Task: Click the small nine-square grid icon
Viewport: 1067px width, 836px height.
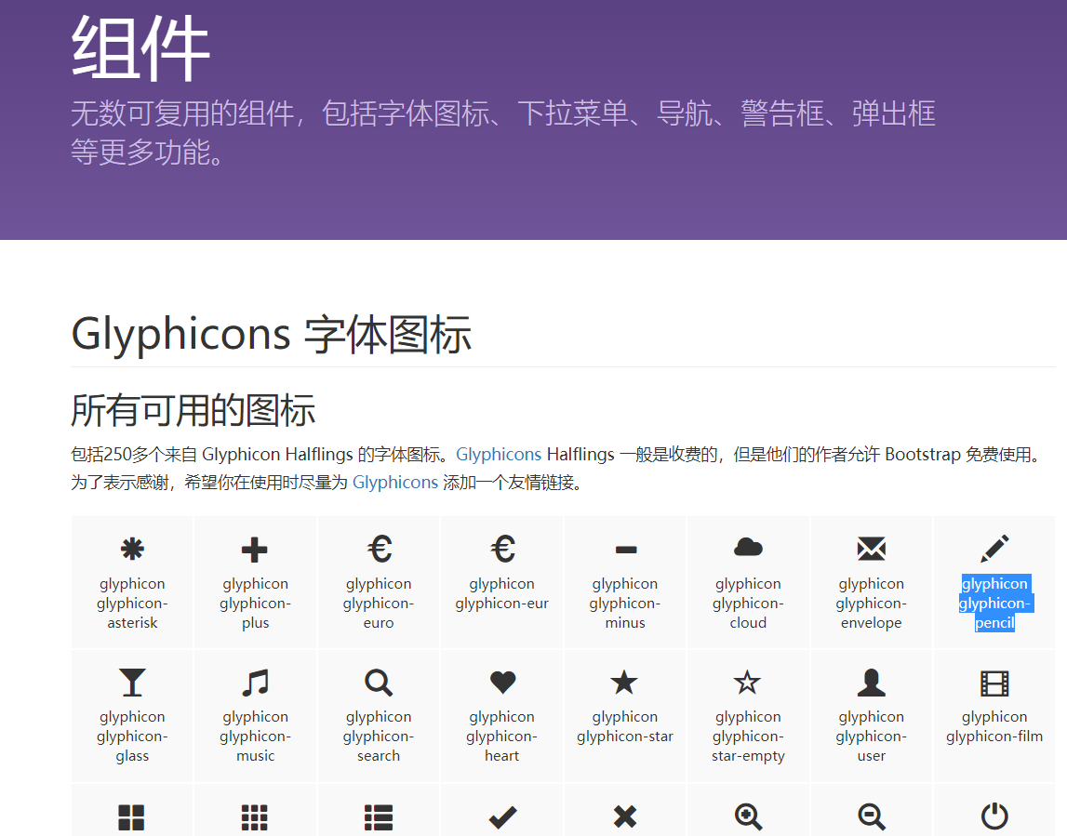Action: point(255,817)
